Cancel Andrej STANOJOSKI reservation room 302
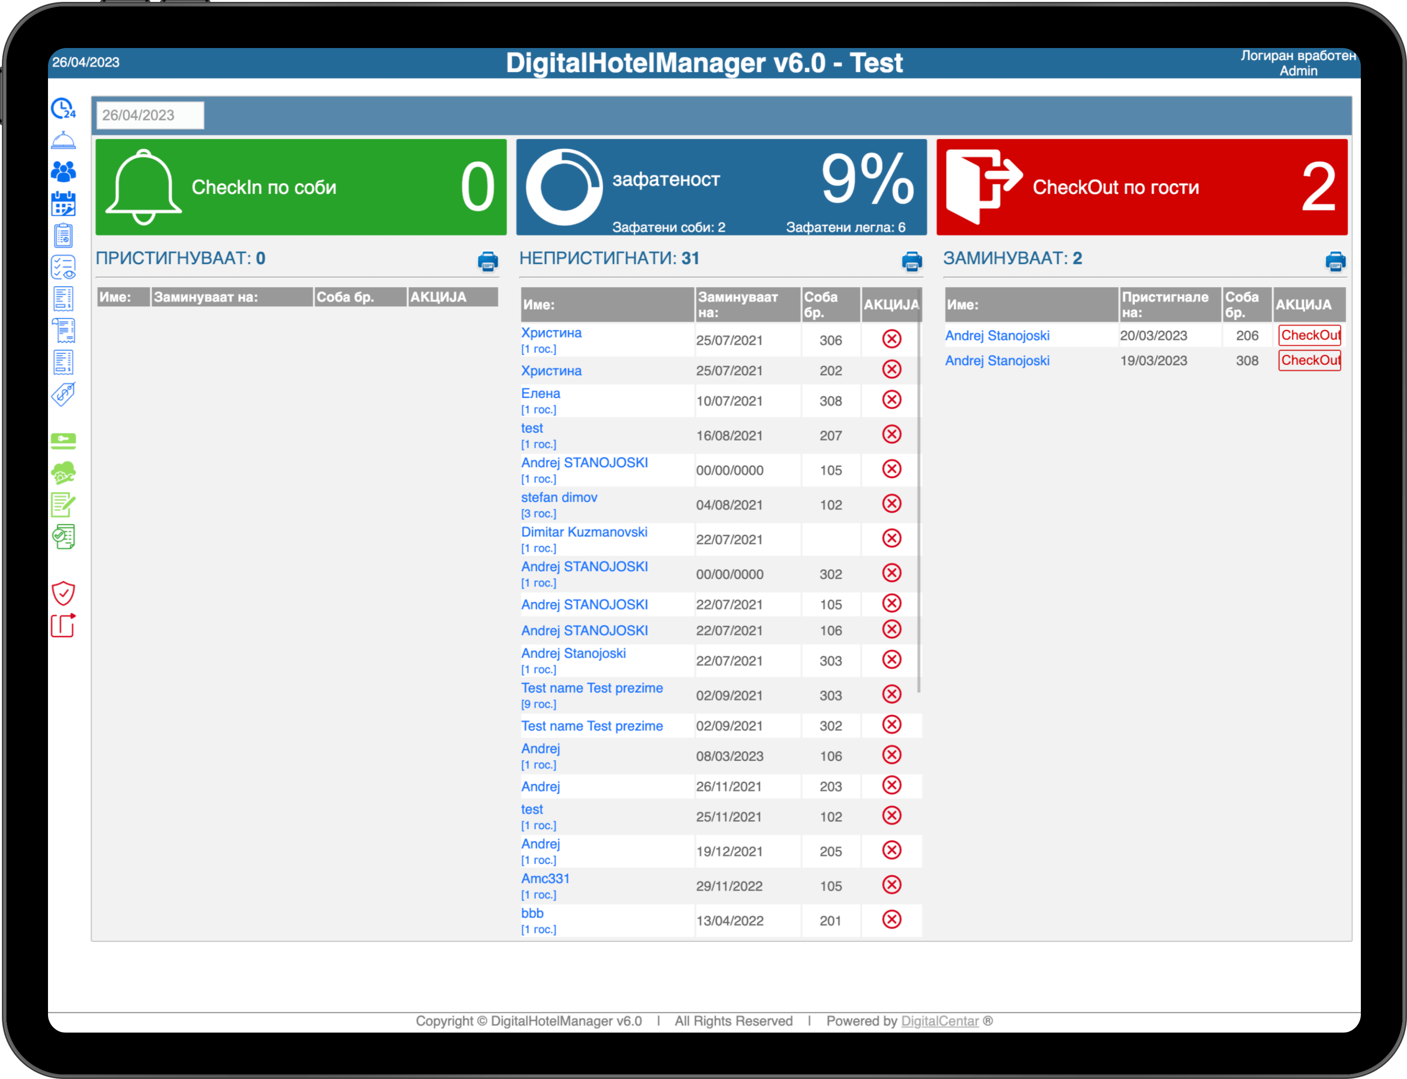 (x=892, y=573)
